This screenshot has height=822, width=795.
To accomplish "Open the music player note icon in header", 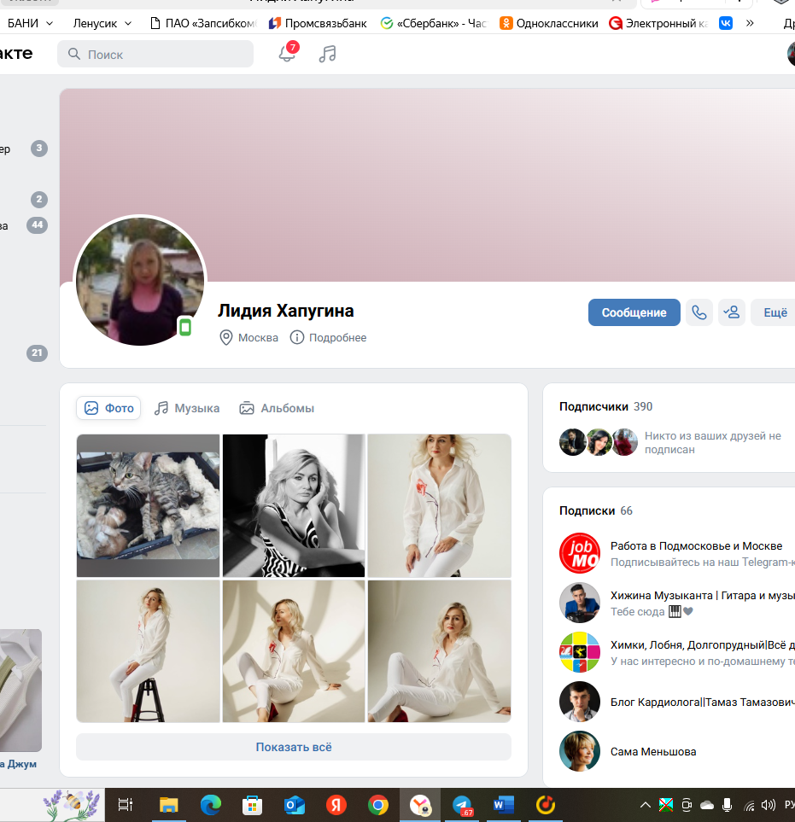I will click(327, 54).
